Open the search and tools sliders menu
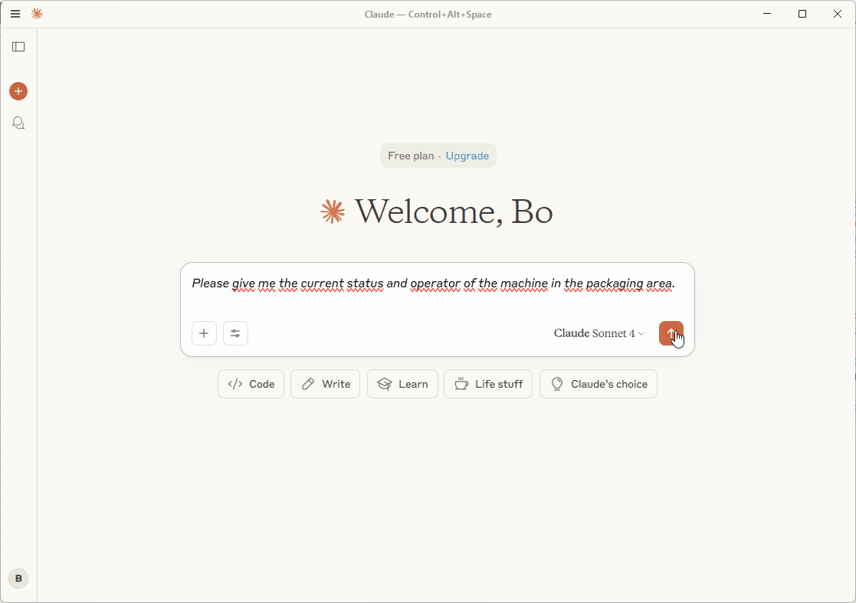Screen dimensions: 856x603 235,333
